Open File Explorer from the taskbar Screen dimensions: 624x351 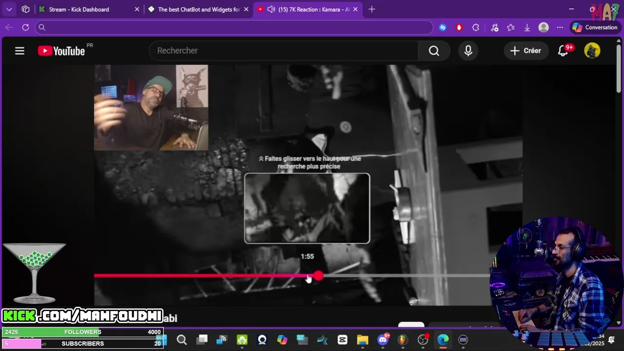pos(362,340)
